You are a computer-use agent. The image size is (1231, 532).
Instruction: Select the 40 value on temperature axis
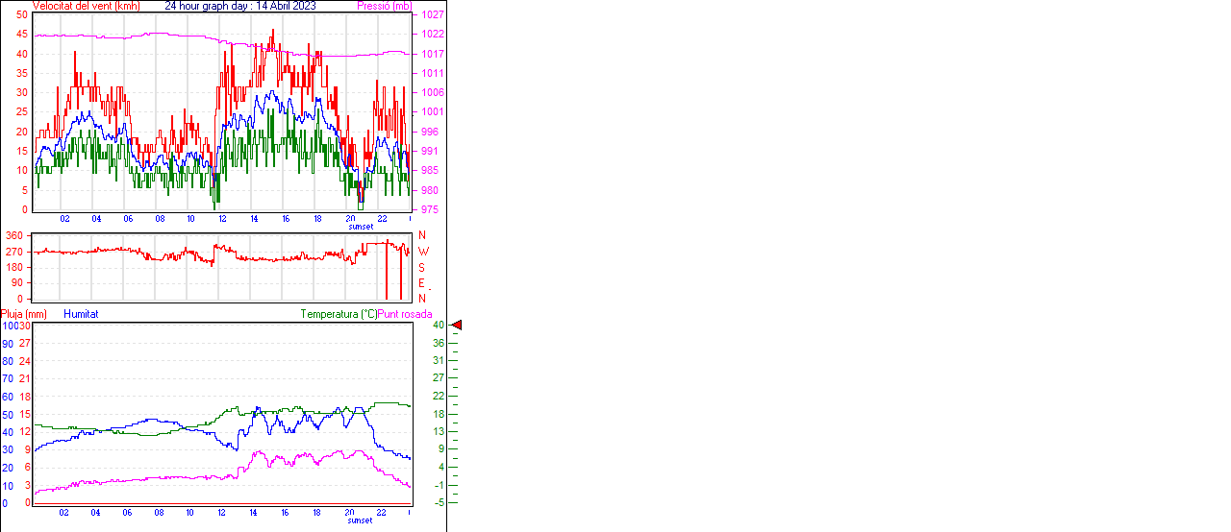(x=438, y=326)
